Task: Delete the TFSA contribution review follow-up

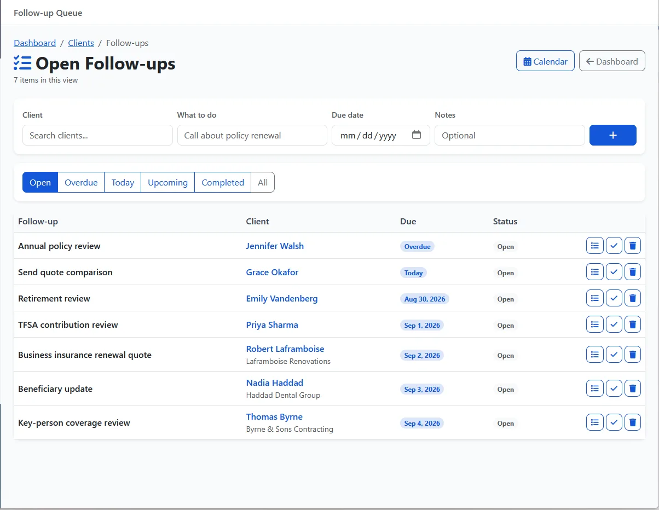Action: [x=633, y=324]
